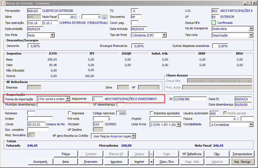The height and width of the screenshot is (168, 258).
Task: Enable the Impostos ajustados checkbox
Action: pyautogui.click(x=152, y=113)
